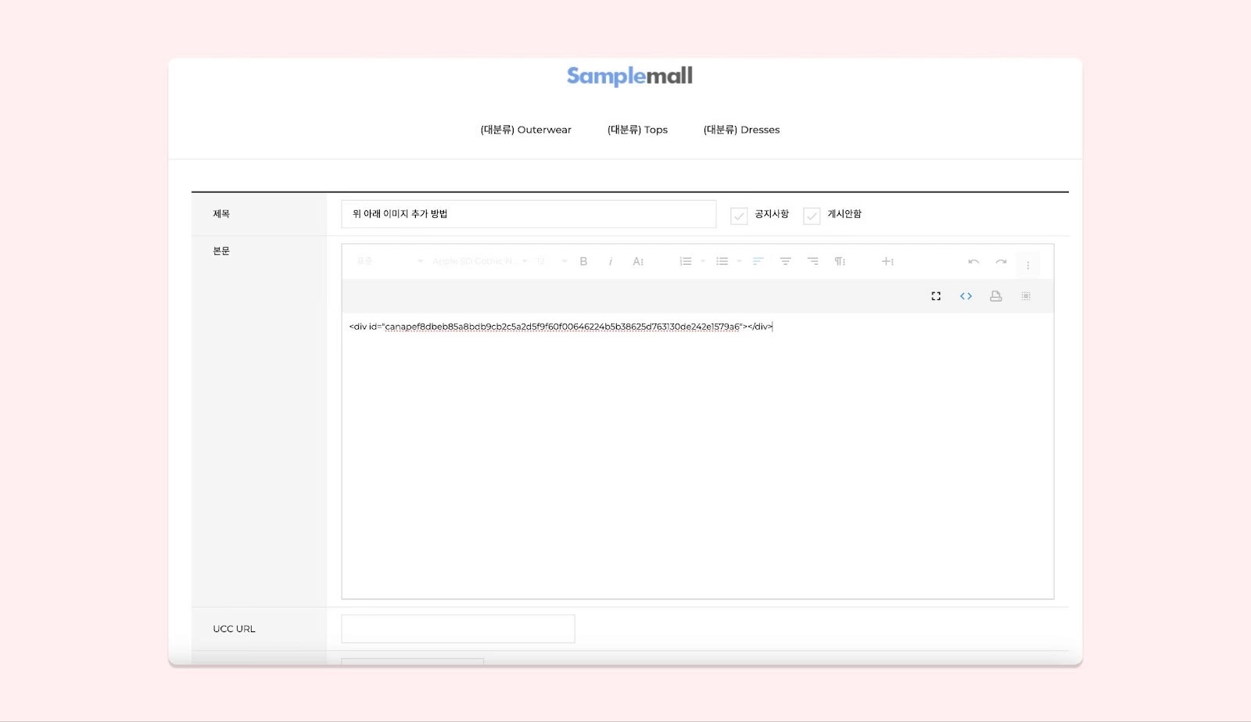Image resolution: width=1251 pixels, height=722 pixels.
Task: Open the font size 12 dropdown
Action: pyautogui.click(x=551, y=261)
